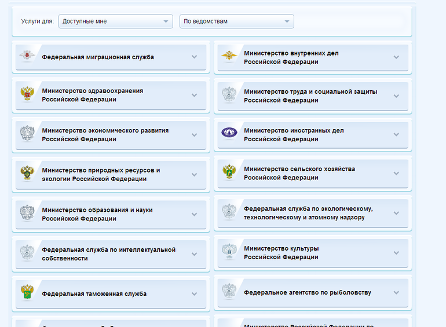Click the Министерство иностранных дел emblem icon
Screen dimensions: 446x327
tap(229, 133)
